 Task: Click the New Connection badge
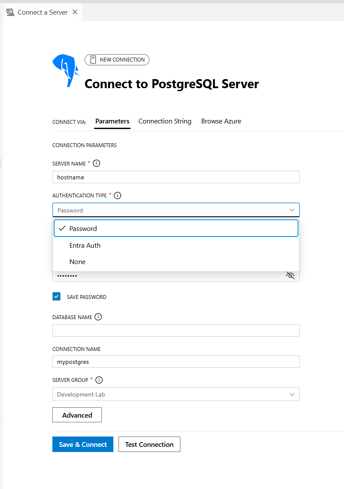coord(117,59)
